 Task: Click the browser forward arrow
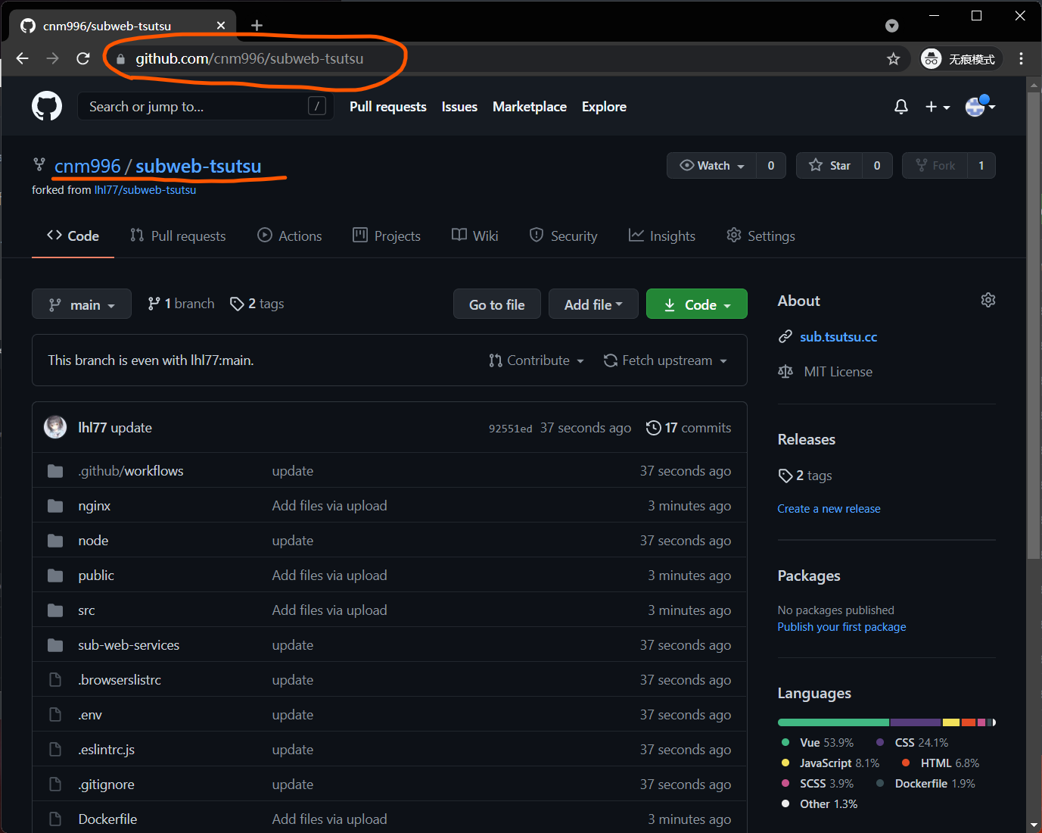pyautogui.click(x=52, y=58)
